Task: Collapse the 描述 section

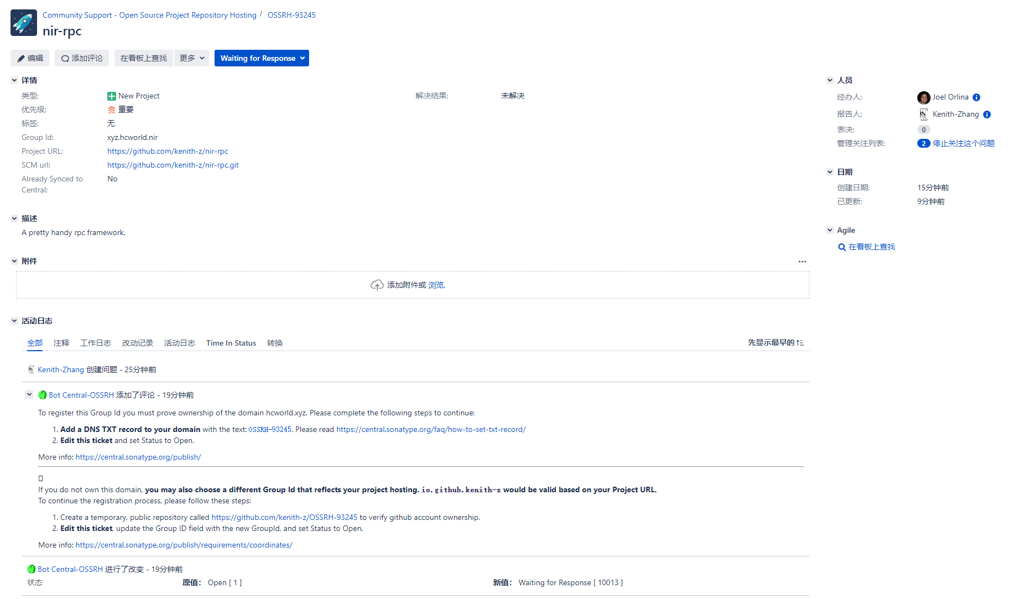Action: 14,218
